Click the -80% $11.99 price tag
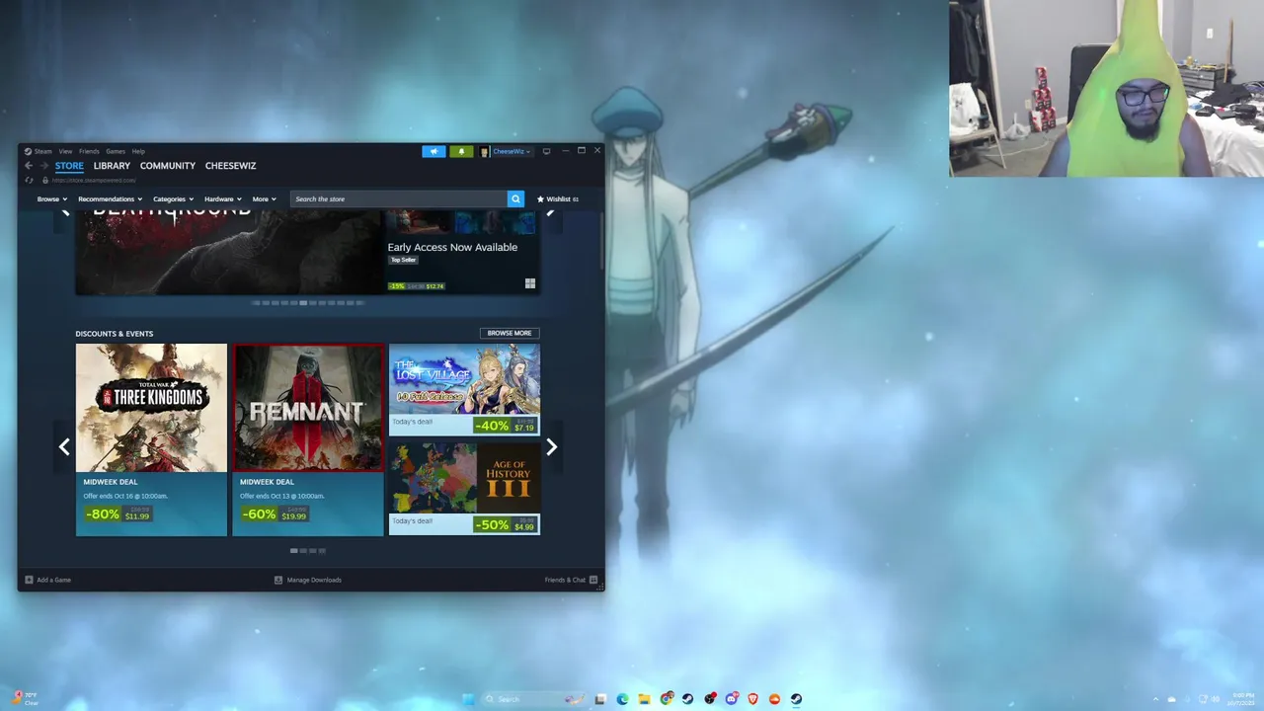 tap(118, 514)
